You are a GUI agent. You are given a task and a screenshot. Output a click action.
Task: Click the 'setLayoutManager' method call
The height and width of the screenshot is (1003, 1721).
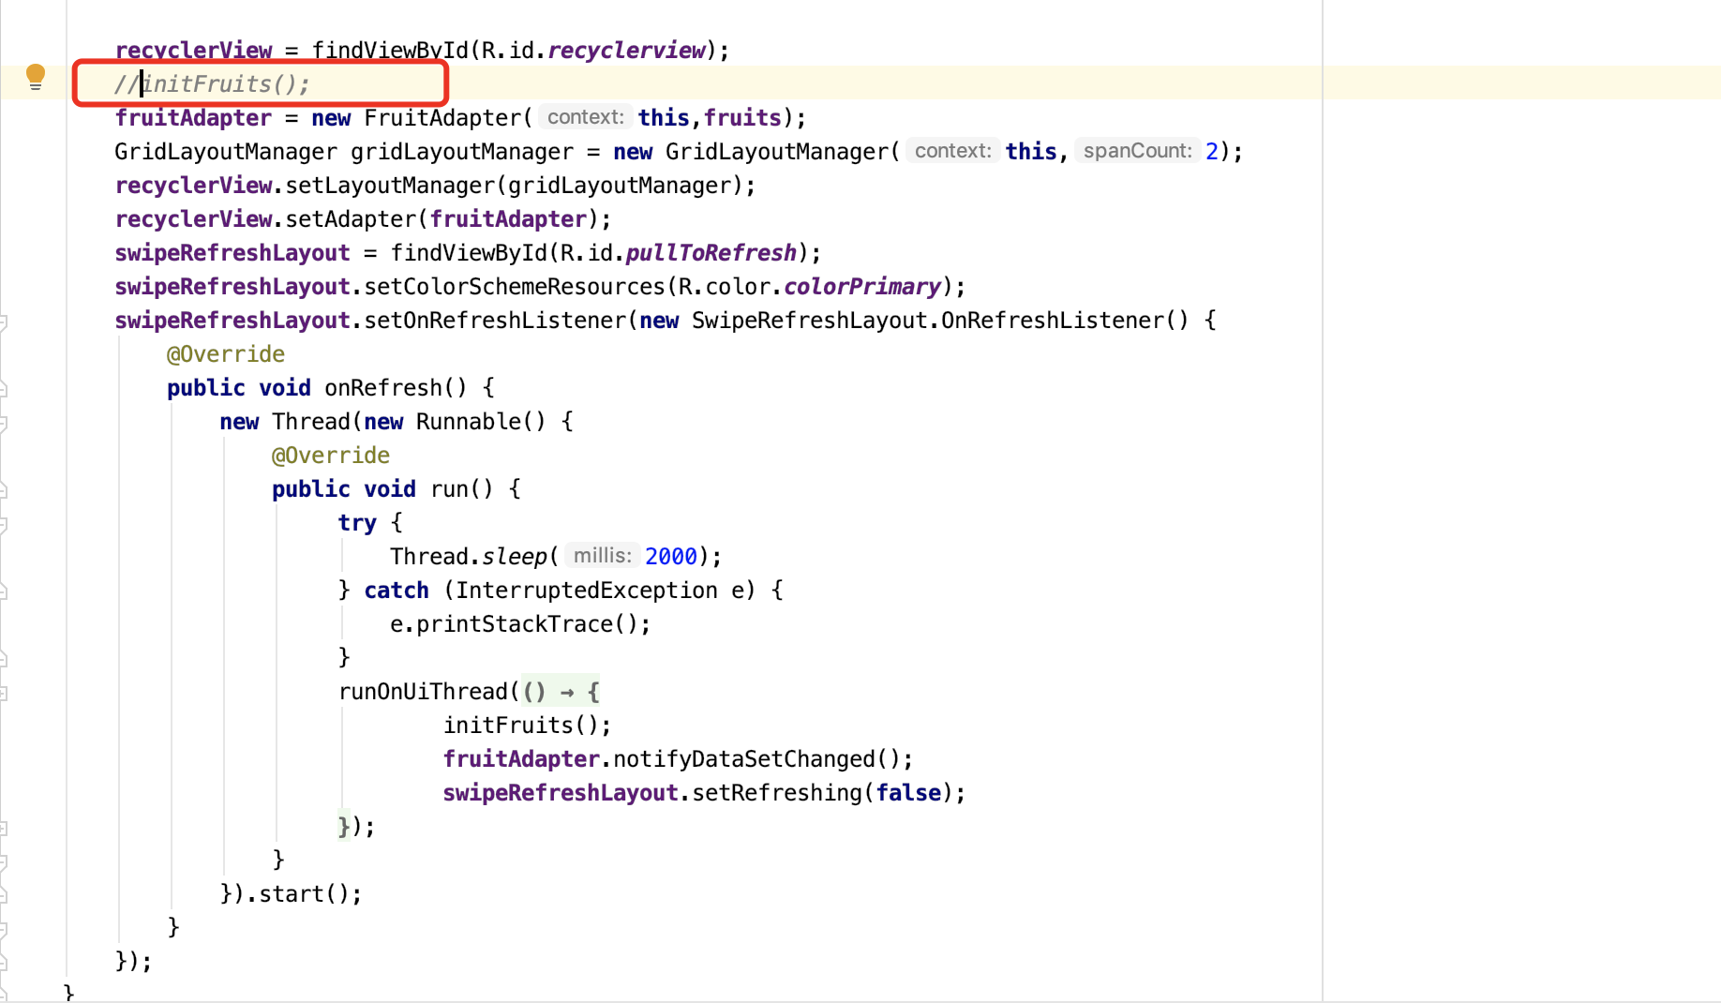(x=389, y=186)
